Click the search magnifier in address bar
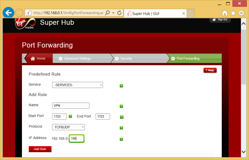This screenshot has width=249, height=160. pos(107,13)
